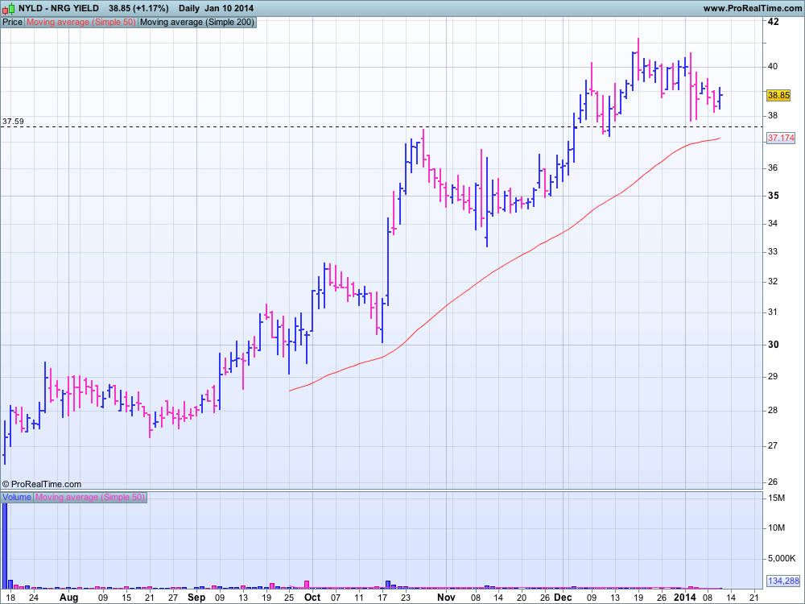This screenshot has width=805, height=604.
Task: Click the 37.59 horizontal line label
Action: pos(13,122)
